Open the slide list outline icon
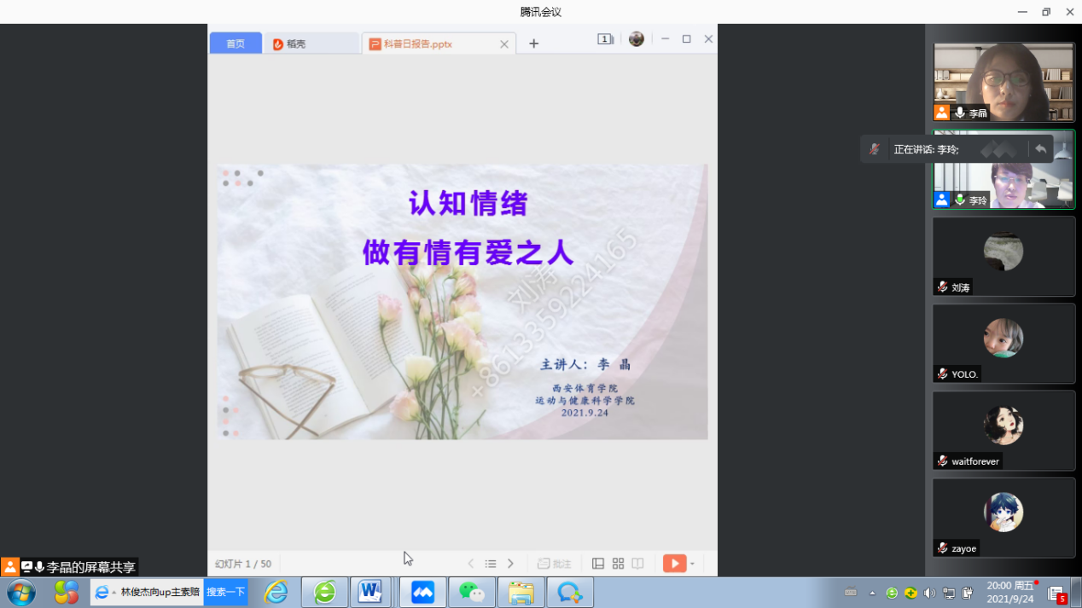The width and height of the screenshot is (1082, 608). (x=491, y=564)
